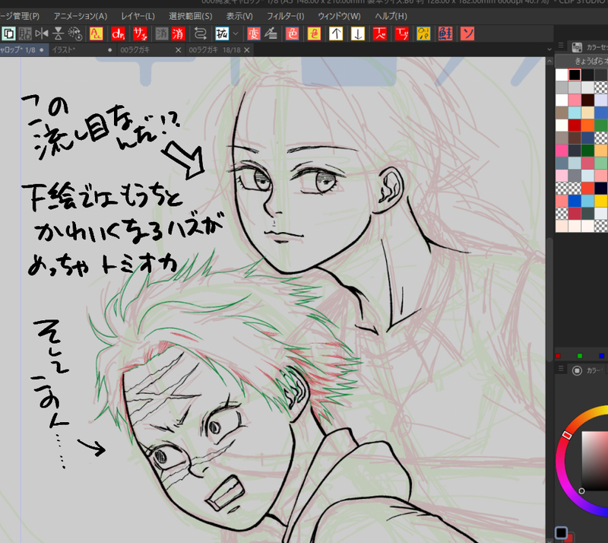Switch to the 00ラクガキ canvas tab

click(x=150, y=50)
